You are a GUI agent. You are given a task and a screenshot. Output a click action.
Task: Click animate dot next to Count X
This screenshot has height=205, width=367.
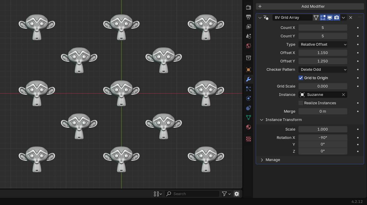tap(358, 28)
